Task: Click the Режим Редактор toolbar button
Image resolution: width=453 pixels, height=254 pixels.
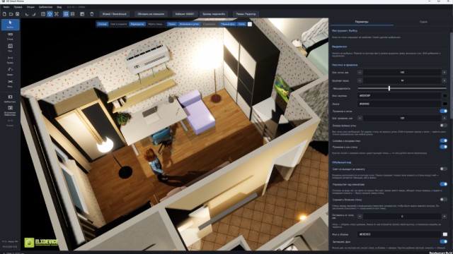Action: 246,14
